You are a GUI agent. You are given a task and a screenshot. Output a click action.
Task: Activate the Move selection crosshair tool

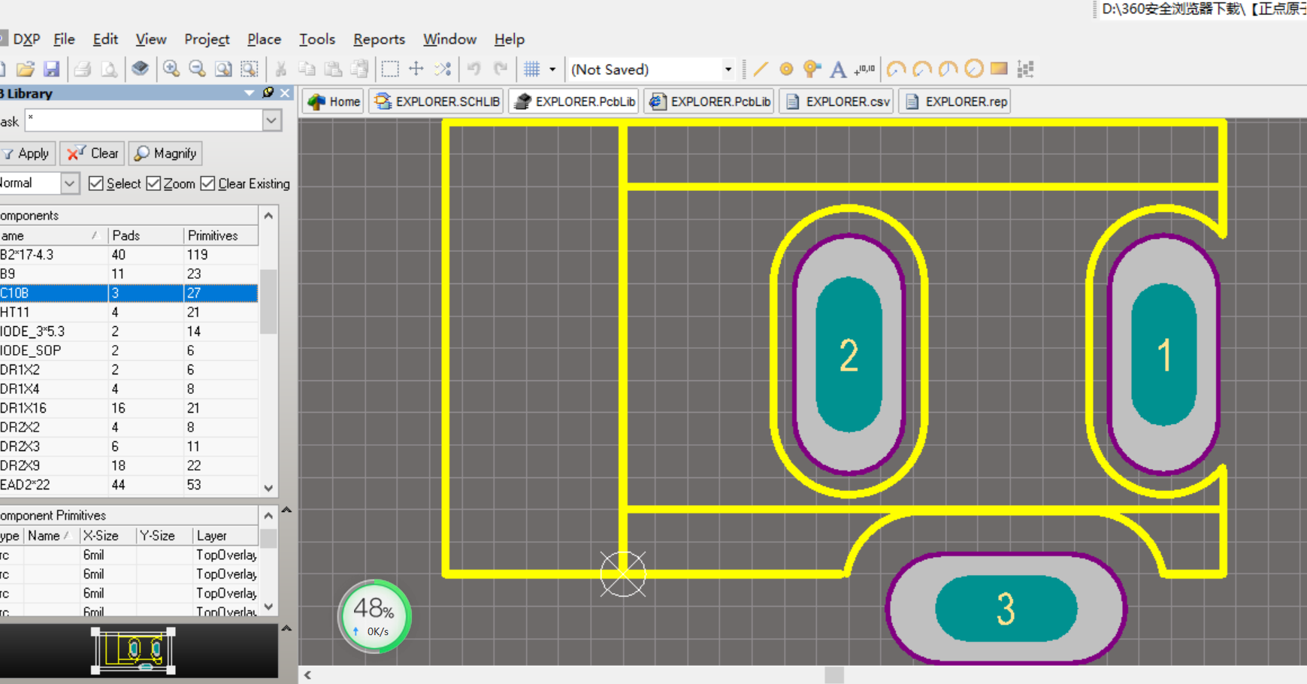416,69
